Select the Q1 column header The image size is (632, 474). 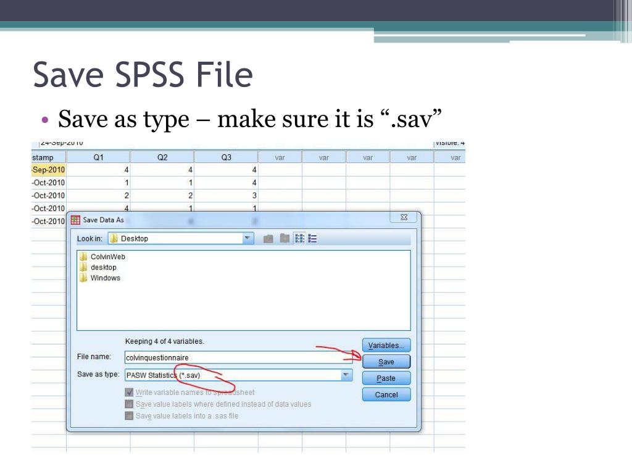(98, 157)
